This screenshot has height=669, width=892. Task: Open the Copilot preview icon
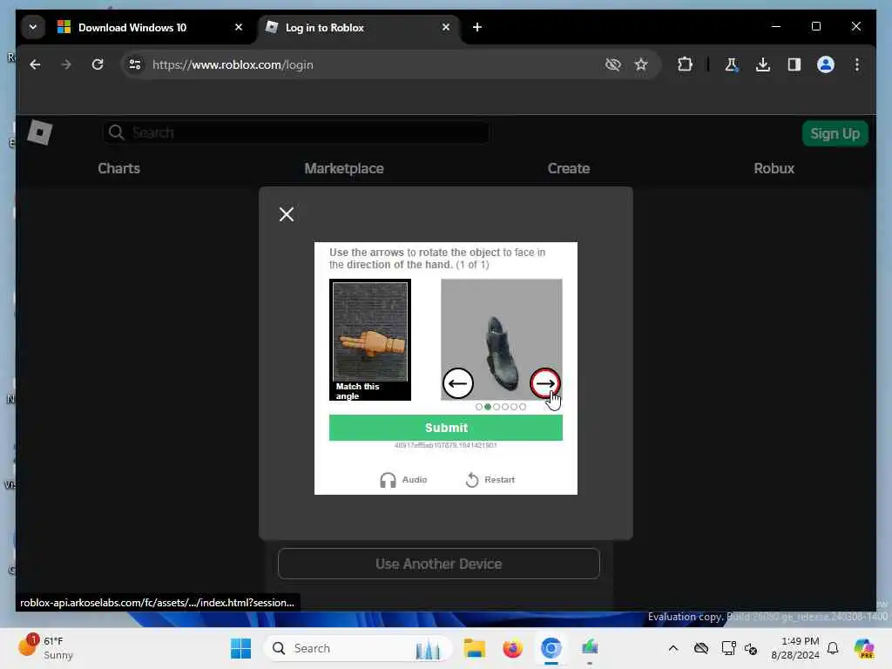coord(863,648)
